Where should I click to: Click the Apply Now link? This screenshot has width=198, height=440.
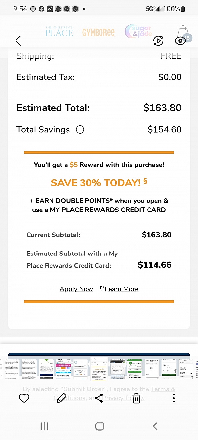[76, 289]
